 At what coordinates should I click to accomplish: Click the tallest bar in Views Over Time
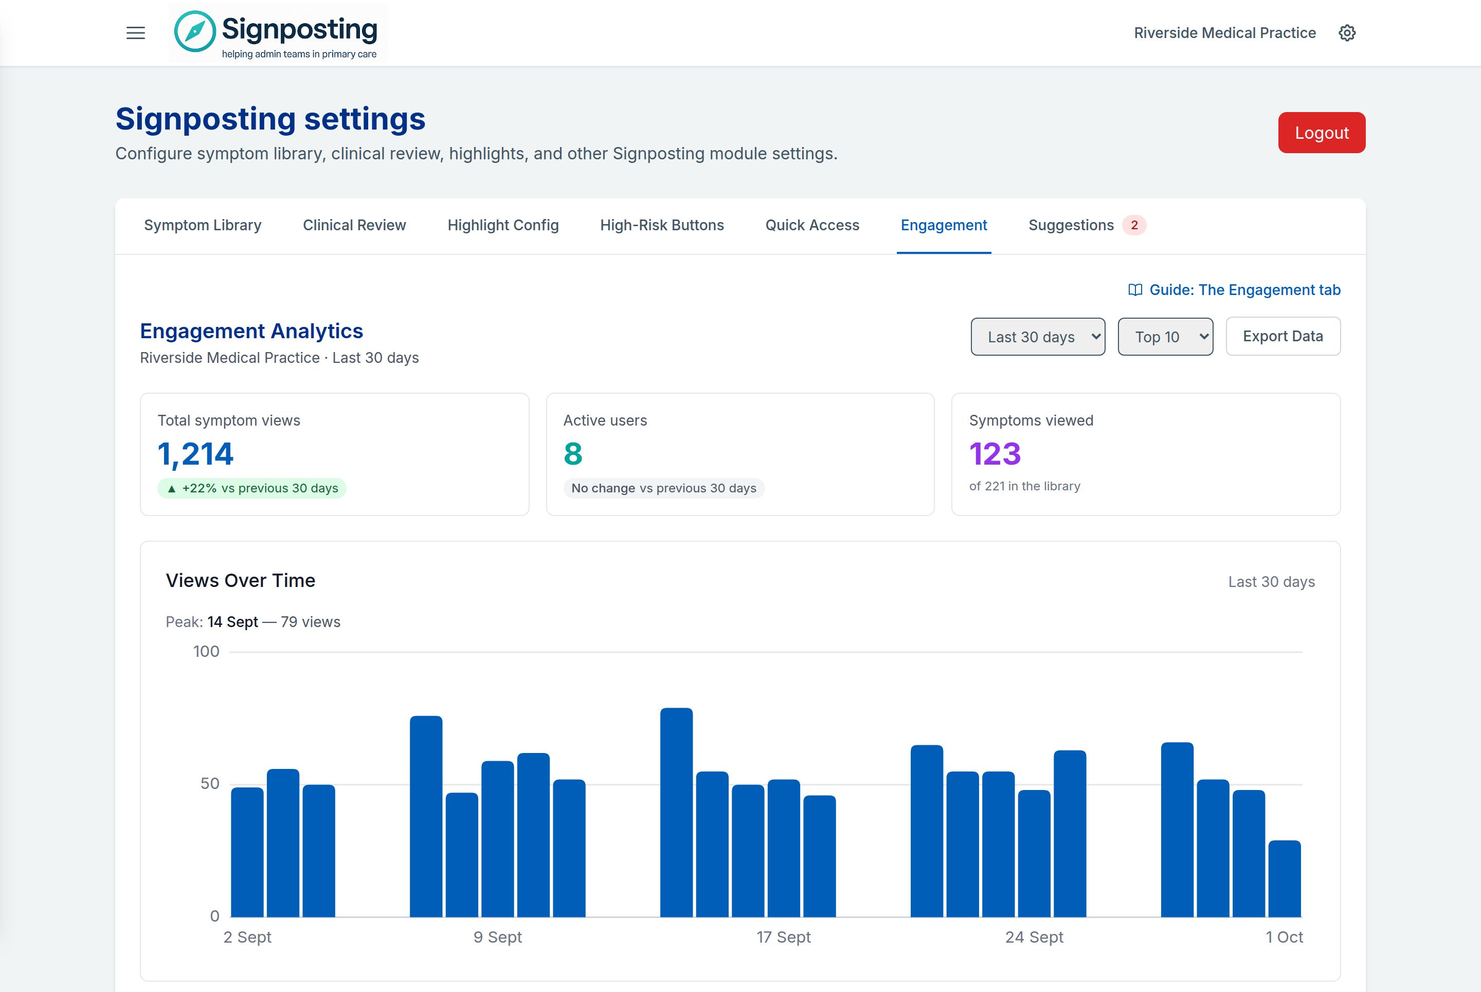(676, 812)
